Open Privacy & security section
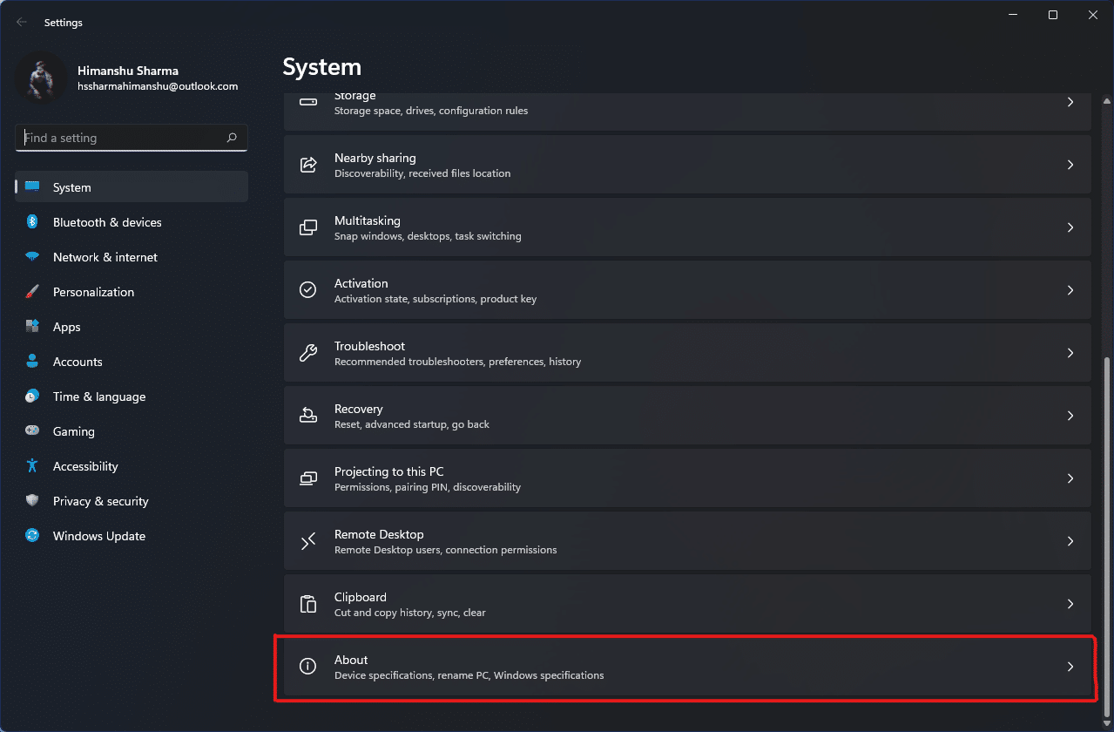The image size is (1114, 732). [x=132, y=501]
